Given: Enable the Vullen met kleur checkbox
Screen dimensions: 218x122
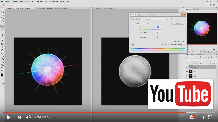Looking at the screenshot, I should coord(172,42).
